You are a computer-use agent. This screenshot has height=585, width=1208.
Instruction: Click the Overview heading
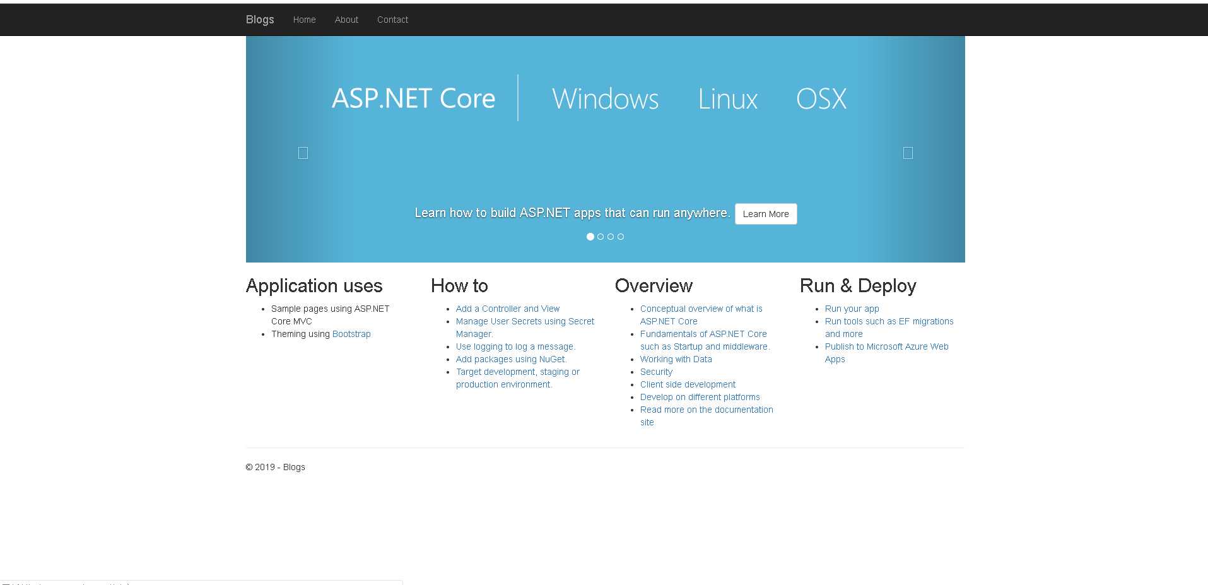[654, 286]
